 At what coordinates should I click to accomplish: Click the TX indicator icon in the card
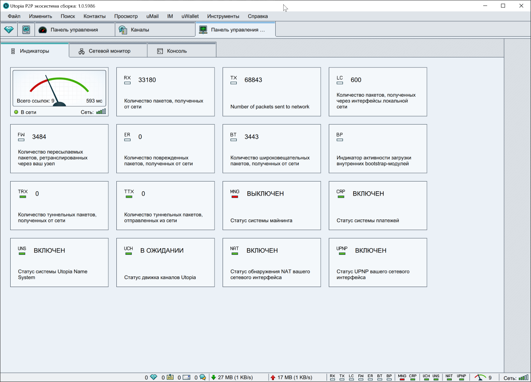(x=234, y=80)
